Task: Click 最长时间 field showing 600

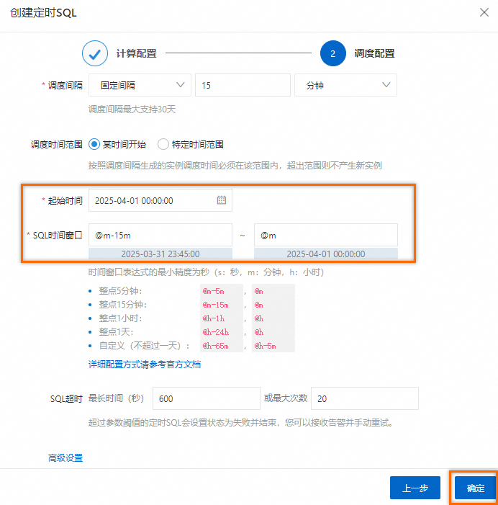Action: click(x=207, y=398)
